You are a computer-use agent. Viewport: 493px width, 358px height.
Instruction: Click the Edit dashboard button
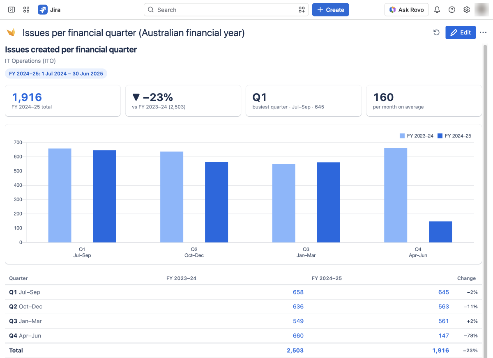(461, 32)
